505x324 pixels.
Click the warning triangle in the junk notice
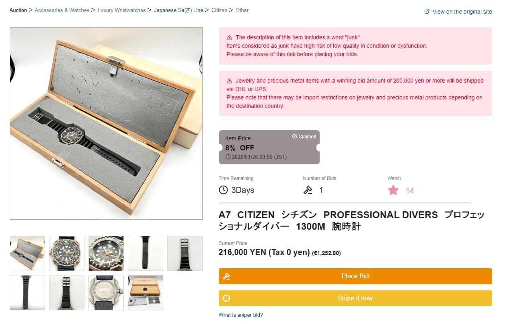(229, 38)
